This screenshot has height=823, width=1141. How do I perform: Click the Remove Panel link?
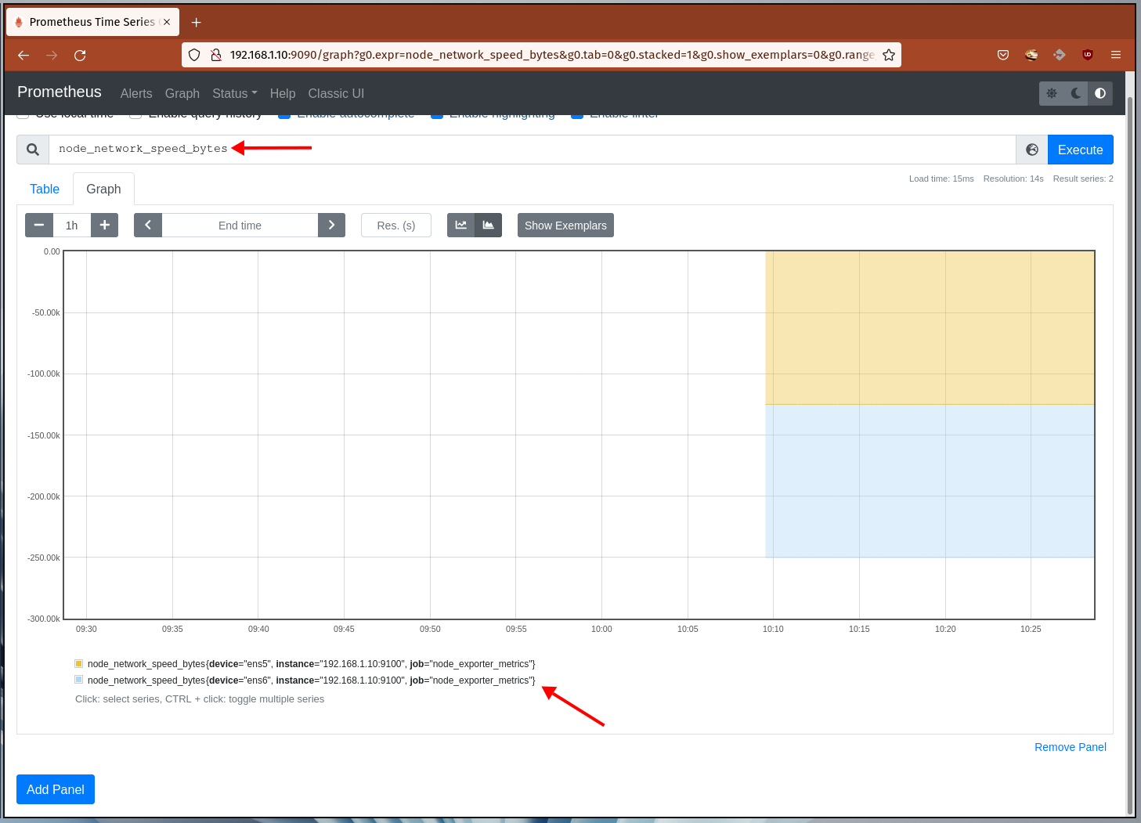tap(1070, 747)
